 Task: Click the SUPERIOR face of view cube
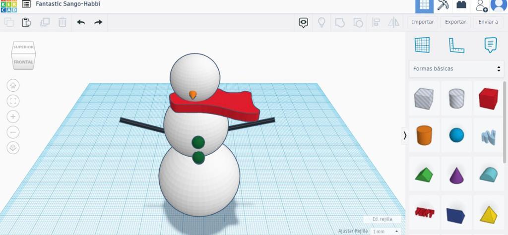[23, 47]
